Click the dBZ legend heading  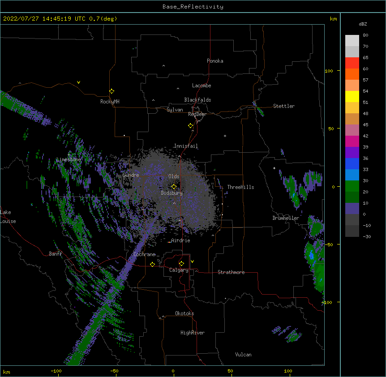point(363,24)
